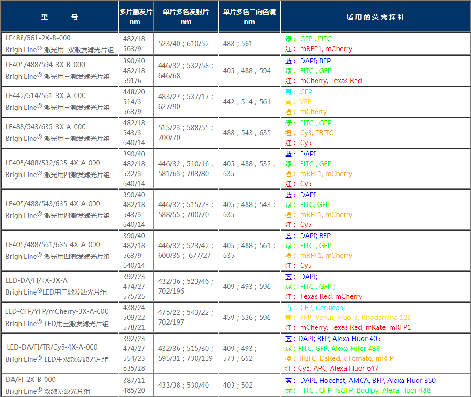Image resolution: width=471 pixels, height=397 pixels.
Task: Click dichroic value 409；493；596
Action: [x=247, y=287]
